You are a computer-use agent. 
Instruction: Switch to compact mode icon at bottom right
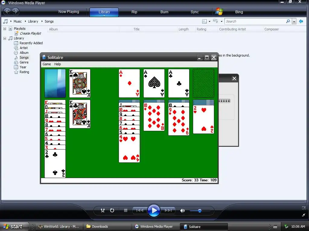click(x=304, y=215)
